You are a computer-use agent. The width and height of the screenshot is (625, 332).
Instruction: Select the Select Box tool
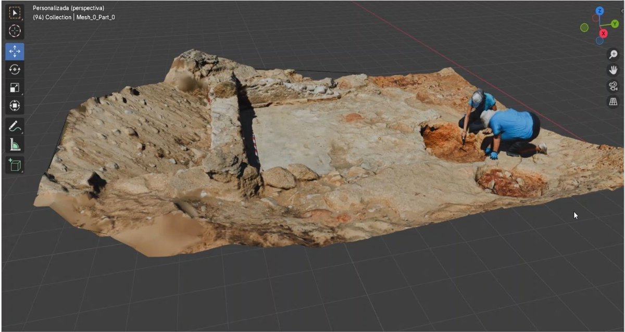(x=15, y=12)
